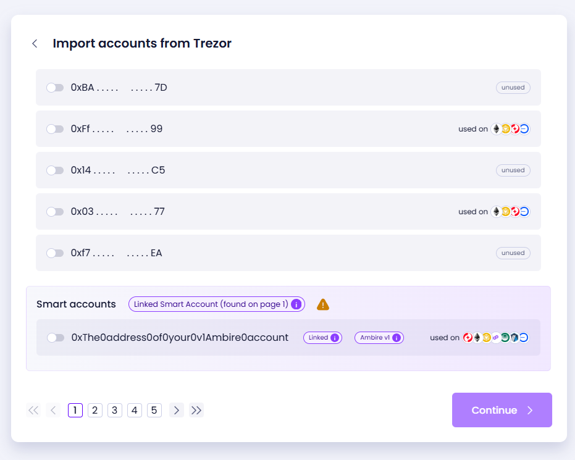Click the back arrow next to the title
This screenshot has width=575, height=460.
[35, 44]
